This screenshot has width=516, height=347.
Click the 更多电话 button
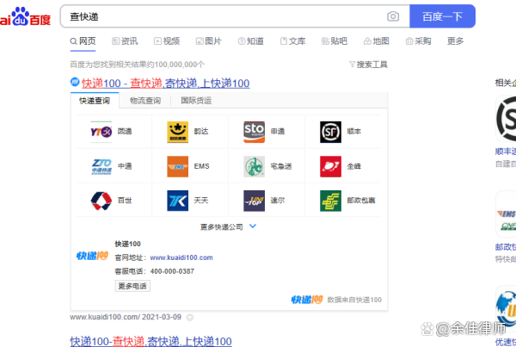click(x=132, y=286)
